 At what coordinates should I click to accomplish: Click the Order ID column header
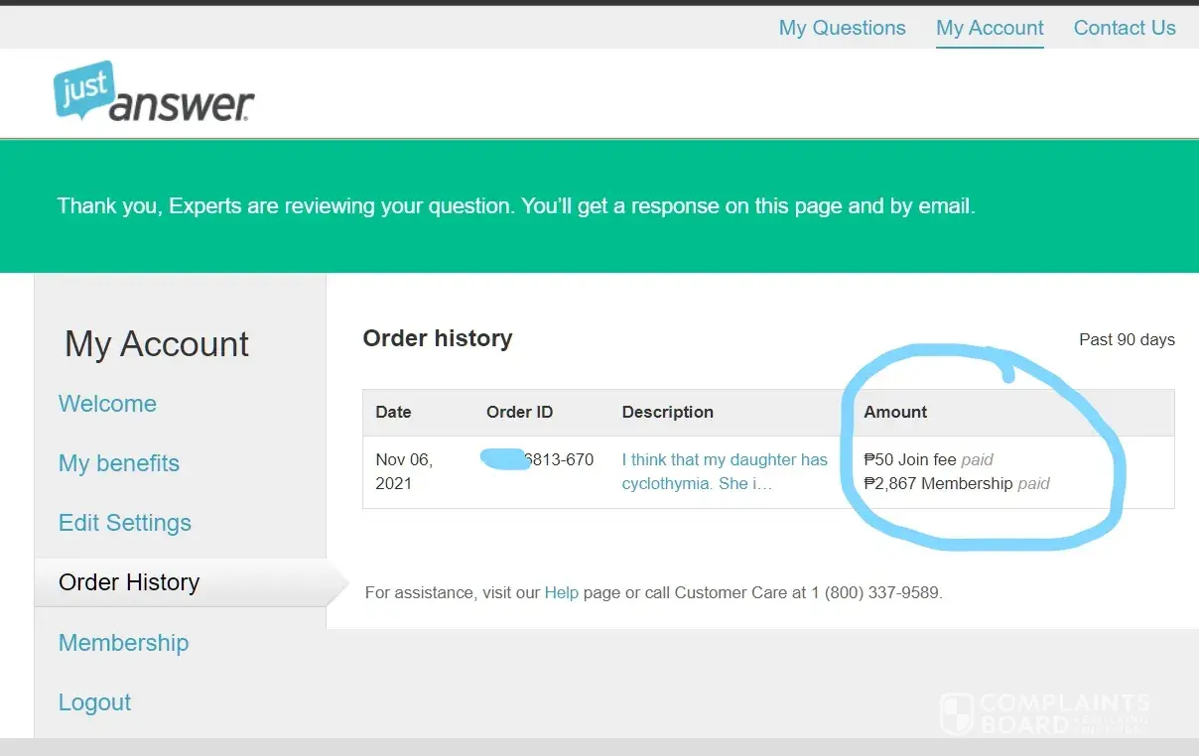[x=519, y=412]
